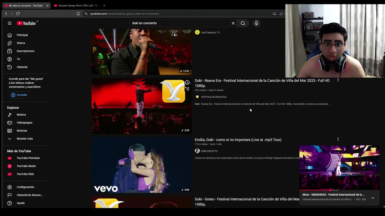Visit EMICONCEPTS channel
The height and width of the screenshot is (216, 385).
[209, 151]
